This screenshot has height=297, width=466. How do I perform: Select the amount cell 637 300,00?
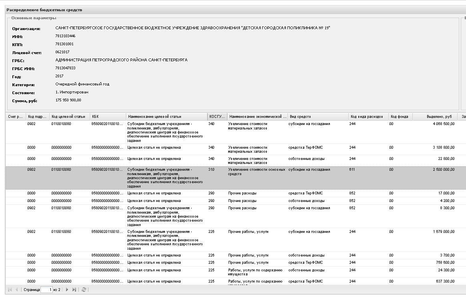click(x=445, y=281)
